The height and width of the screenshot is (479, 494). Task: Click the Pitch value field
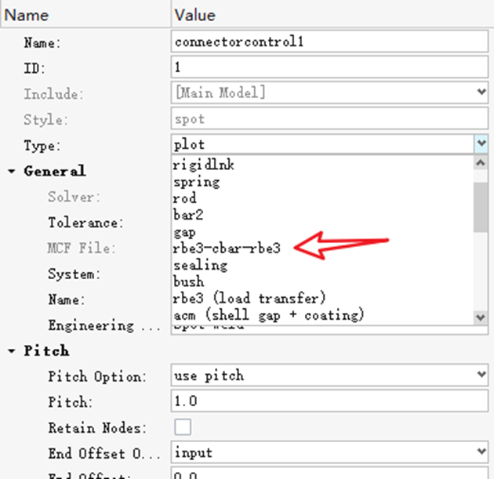click(x=329, y=401)
